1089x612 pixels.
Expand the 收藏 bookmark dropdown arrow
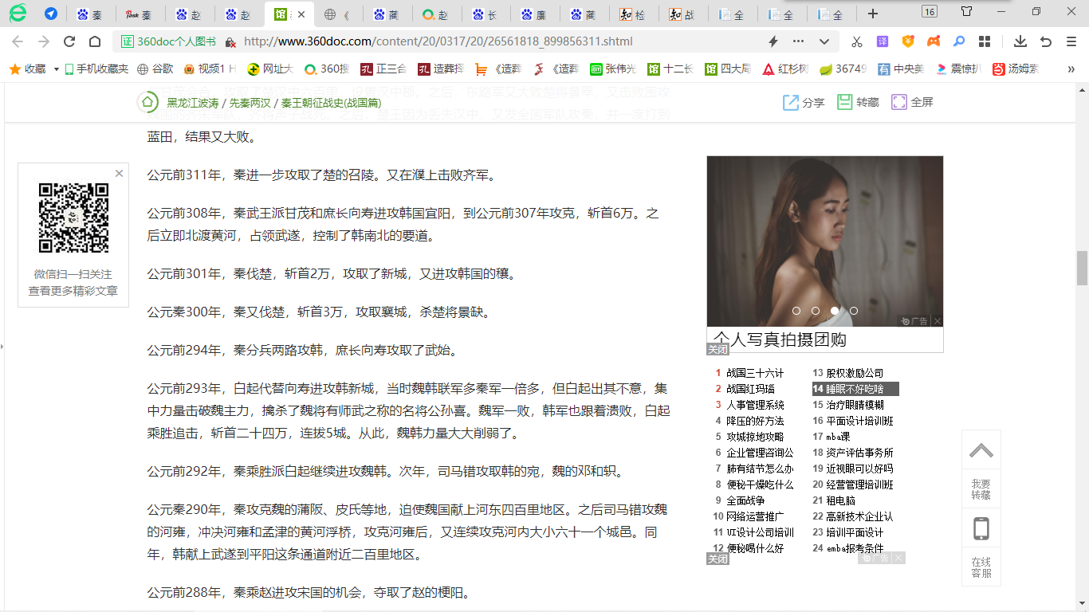tap(57, 69)
